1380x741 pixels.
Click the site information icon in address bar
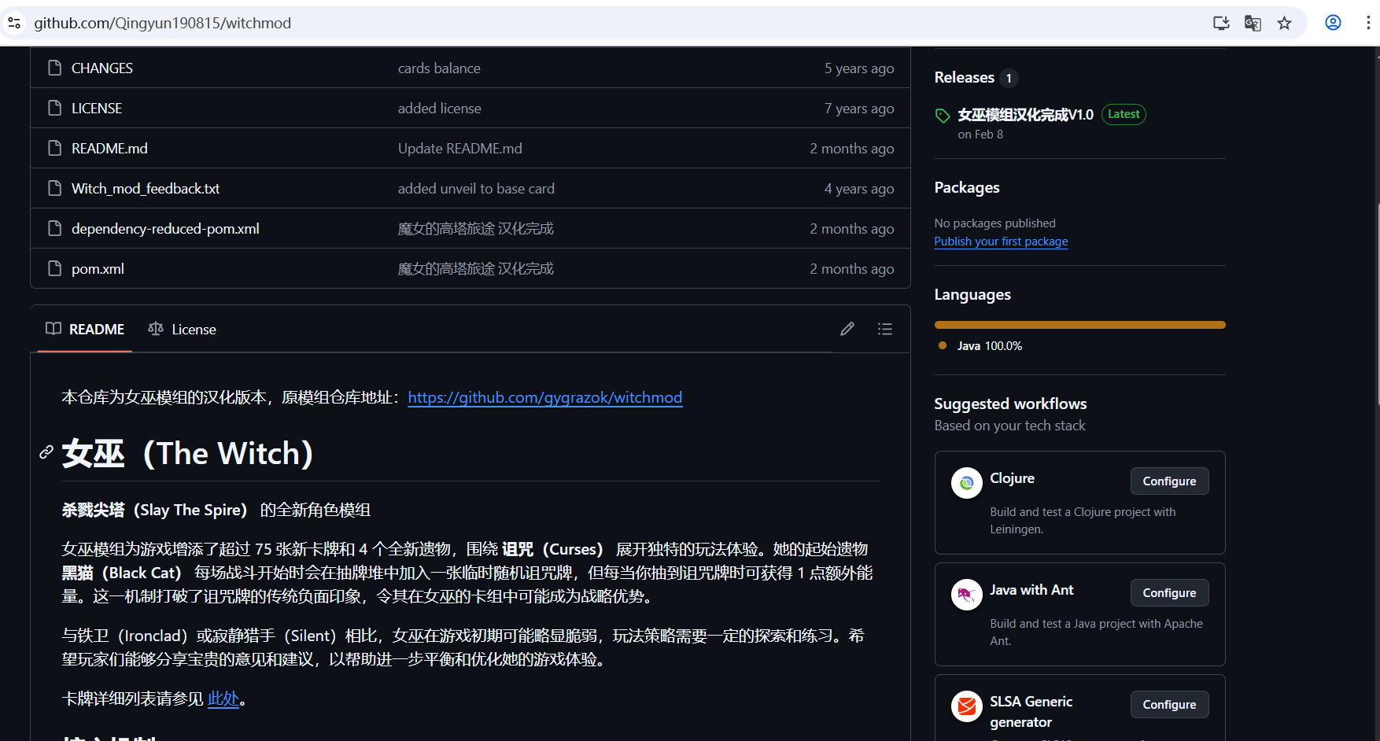point(14,23)
